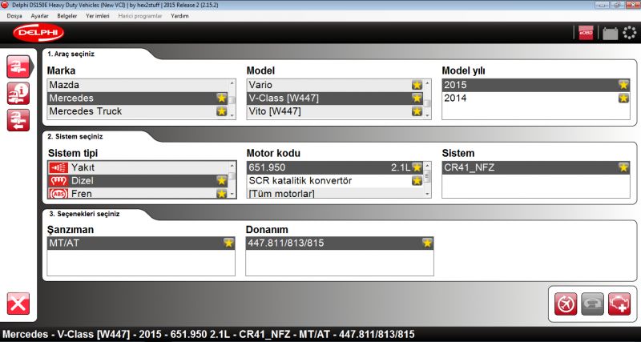Open the Harici programlar menu
The width and height of the screenshot is (641, 342).
(x=139, y=16)
